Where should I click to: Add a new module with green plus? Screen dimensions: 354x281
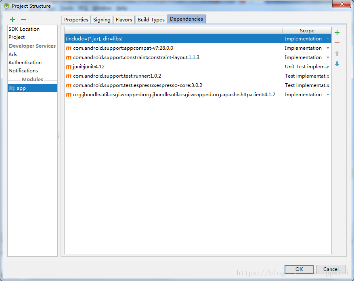pyautogui.click(x=13, y=19)
